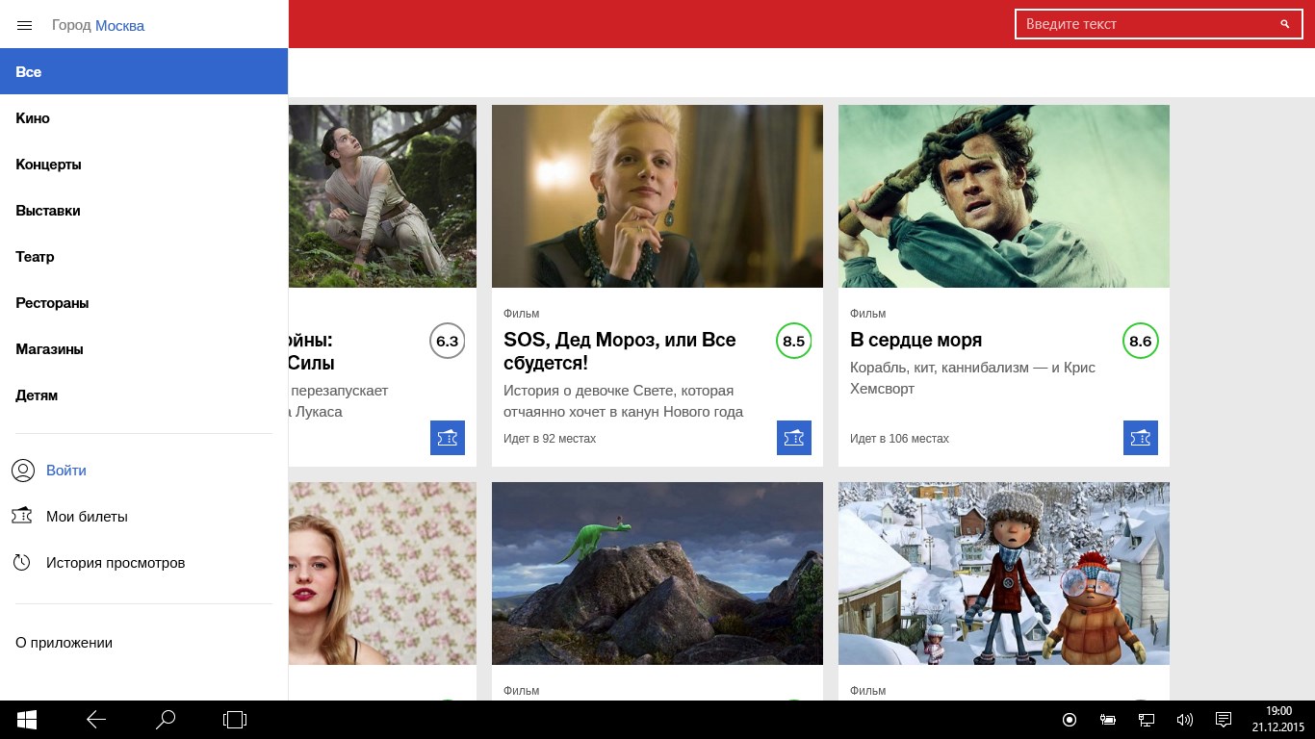Buy tickets for SOS, Дед Мороз film
The image size is (1315, 739).
794,438
